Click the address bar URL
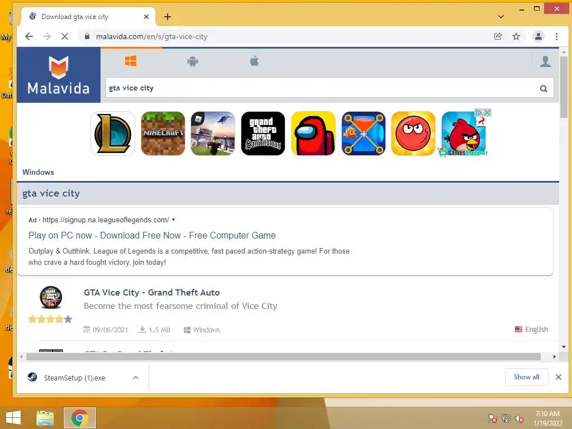572x429 pixels. click(x=151, y=36)
